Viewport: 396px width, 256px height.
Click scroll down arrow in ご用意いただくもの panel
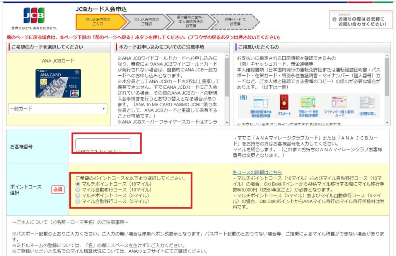coord(387,122)
